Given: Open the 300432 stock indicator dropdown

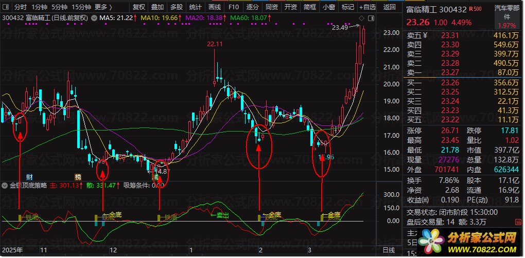Looking at the screenshot, I should pos(94,18).
